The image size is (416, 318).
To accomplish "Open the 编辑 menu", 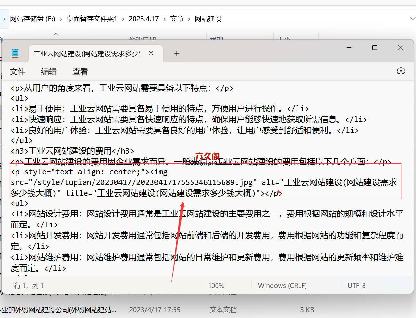I will pos(49,71).
